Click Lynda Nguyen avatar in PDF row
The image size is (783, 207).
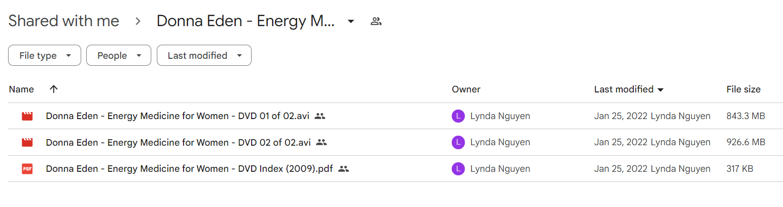point(458,169)
